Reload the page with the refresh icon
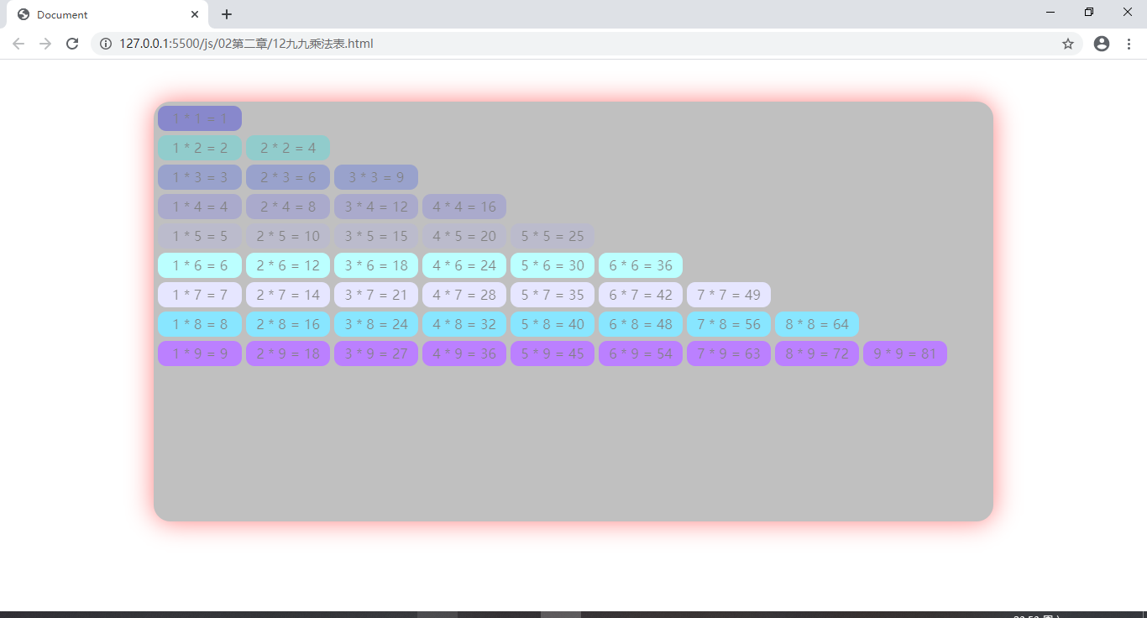Image resolution: width=1147 pixels, height=618 pixels. click(72, 44)
